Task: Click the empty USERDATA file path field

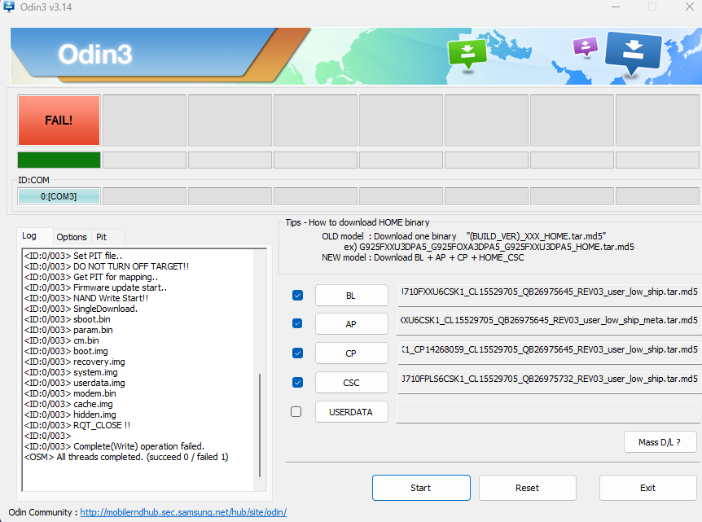Action: [x=550, y=412]
